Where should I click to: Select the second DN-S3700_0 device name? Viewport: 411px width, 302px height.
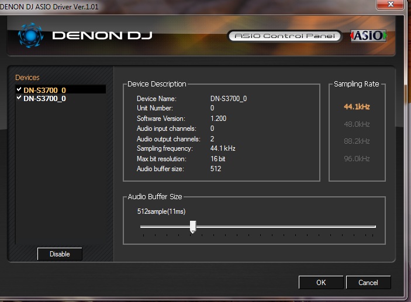45,99
